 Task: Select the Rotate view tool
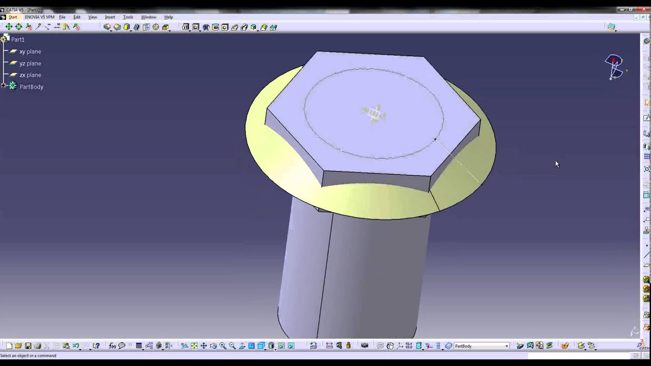tap(213, 346)
